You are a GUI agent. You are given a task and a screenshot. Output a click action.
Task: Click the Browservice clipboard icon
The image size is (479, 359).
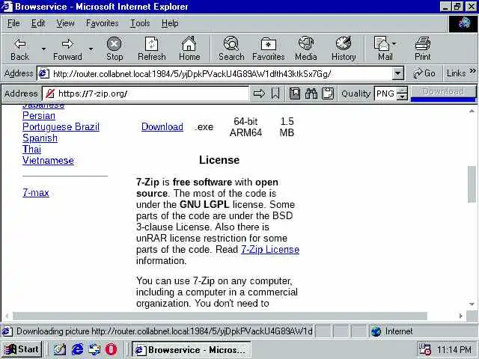click(x=328, y=93)
